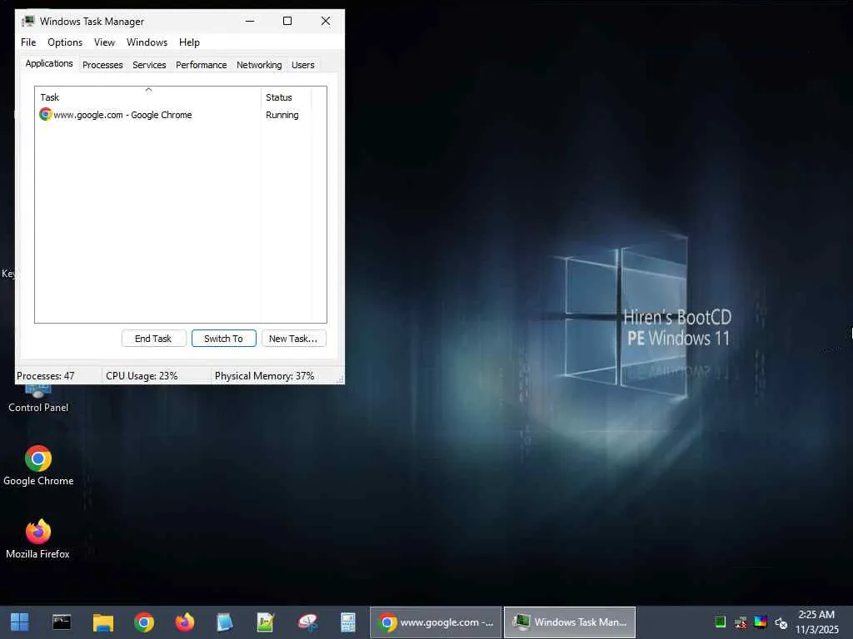Open the calculator icon in the taskbar

[347, 622]
